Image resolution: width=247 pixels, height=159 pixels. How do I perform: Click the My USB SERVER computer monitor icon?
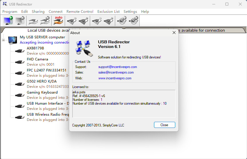coord(13,40)
